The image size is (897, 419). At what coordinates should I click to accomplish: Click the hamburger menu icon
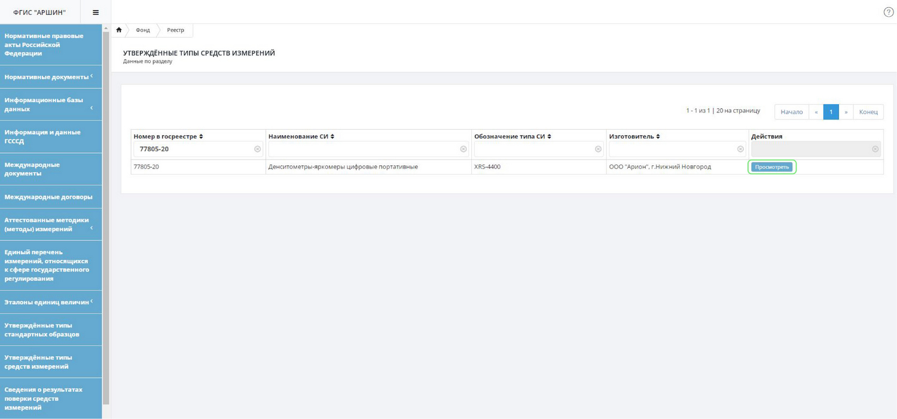coord(96,13)
